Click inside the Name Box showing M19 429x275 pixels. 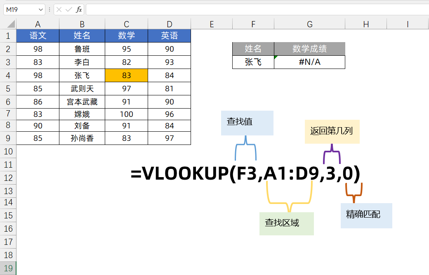(20, 9)
